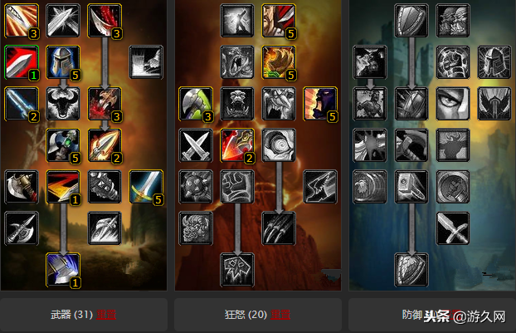Select the Mortal Strike talent at Arms tree bottom
Screen dimensions: 516x333
[x=63, y=270]
